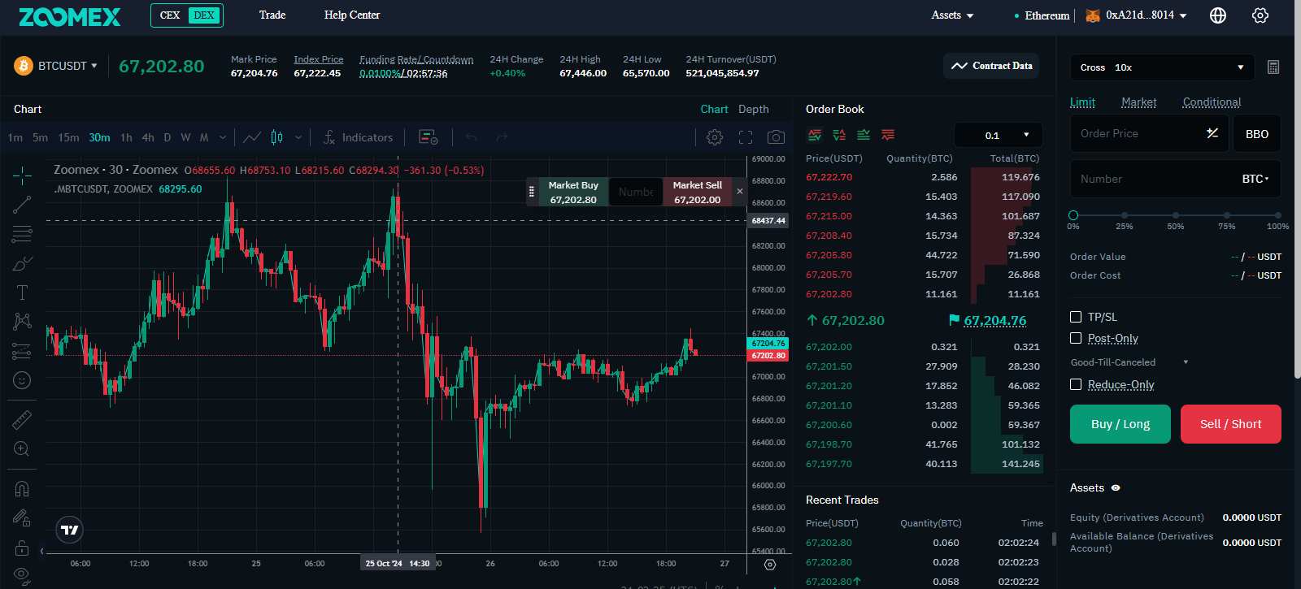The width and height of the screenshot is (1301, 589).
Task: Click the Market Sell quick-order button
Action: coord(698,193)
